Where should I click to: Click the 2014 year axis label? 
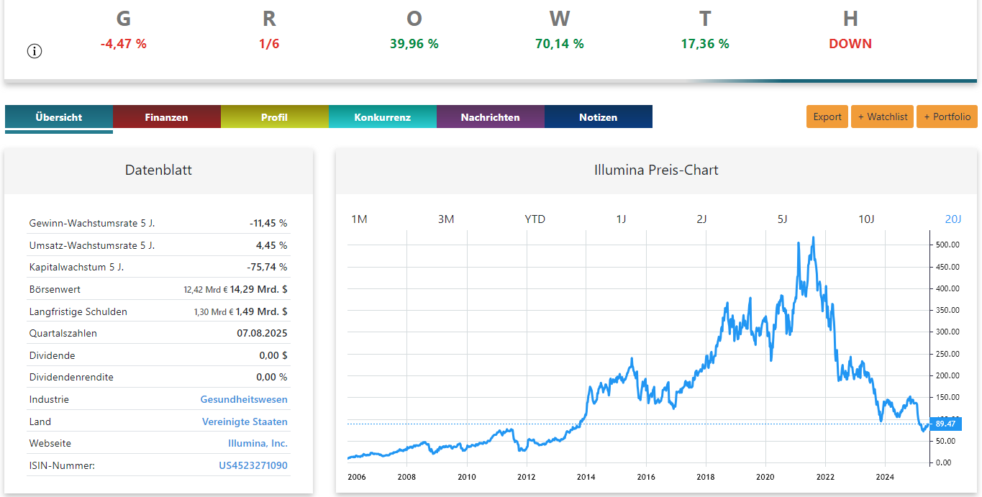click(586, 476)
